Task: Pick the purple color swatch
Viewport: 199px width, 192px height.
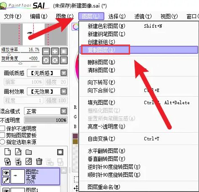Action: (75, 136)
